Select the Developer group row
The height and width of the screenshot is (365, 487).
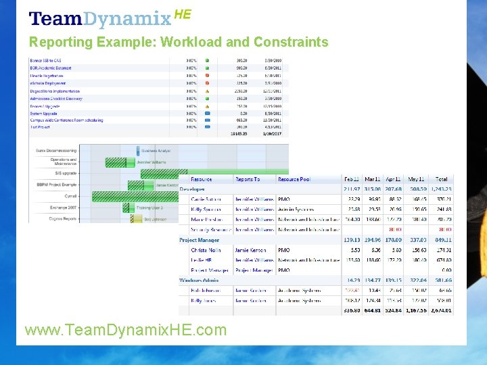[x=316, y=189]
